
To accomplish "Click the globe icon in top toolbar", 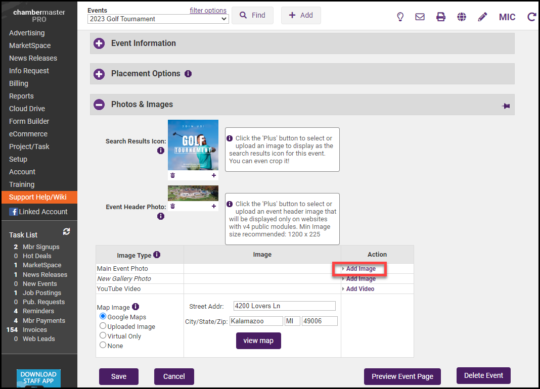I will [462, 17].
